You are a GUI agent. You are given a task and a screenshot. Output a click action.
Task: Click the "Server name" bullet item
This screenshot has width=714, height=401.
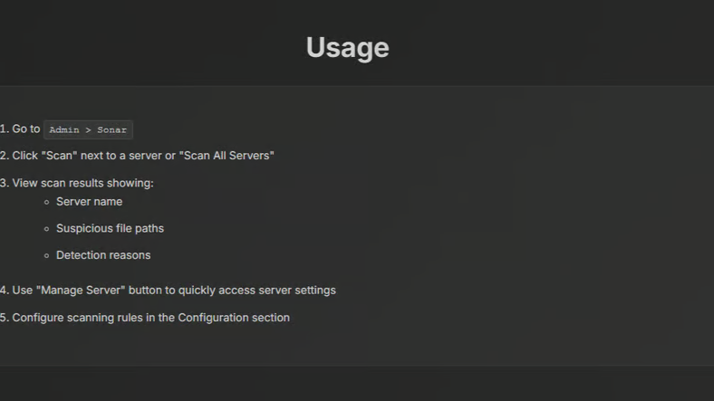click(x=89, y=202)
